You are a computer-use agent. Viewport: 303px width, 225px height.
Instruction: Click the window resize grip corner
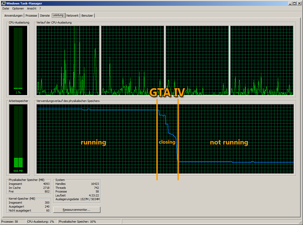300,222
